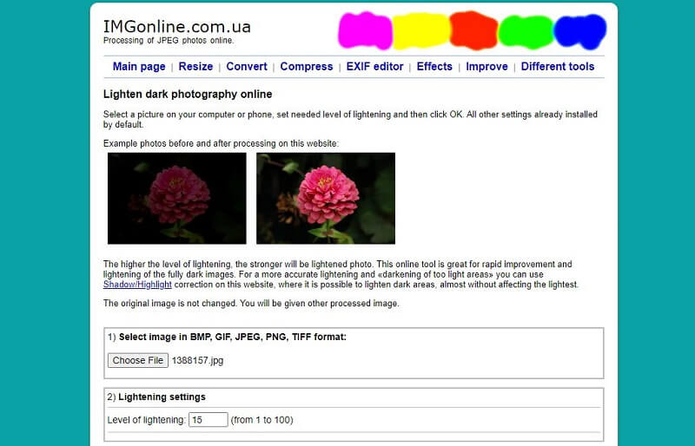The height and width of the screenshot is (446, 695).
Task: Go to the Resize section
Action: coord(195,67)
